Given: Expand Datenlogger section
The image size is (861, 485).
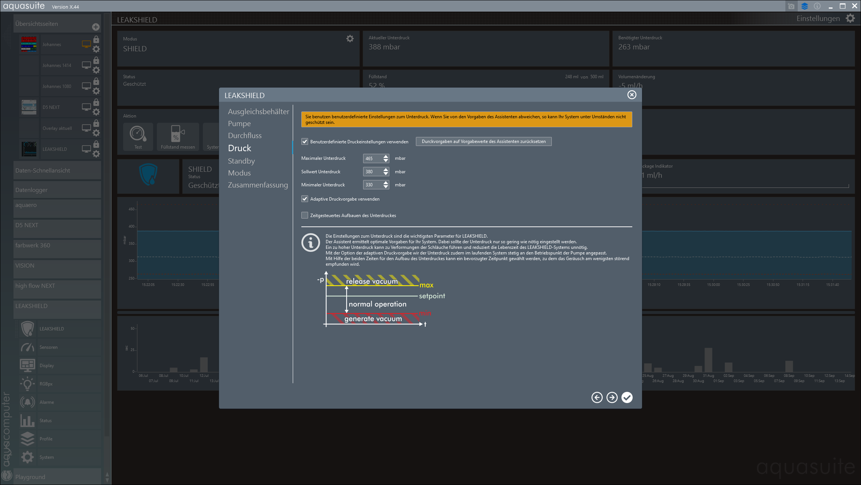Looking at the screenshot, I should click(57, 190).
